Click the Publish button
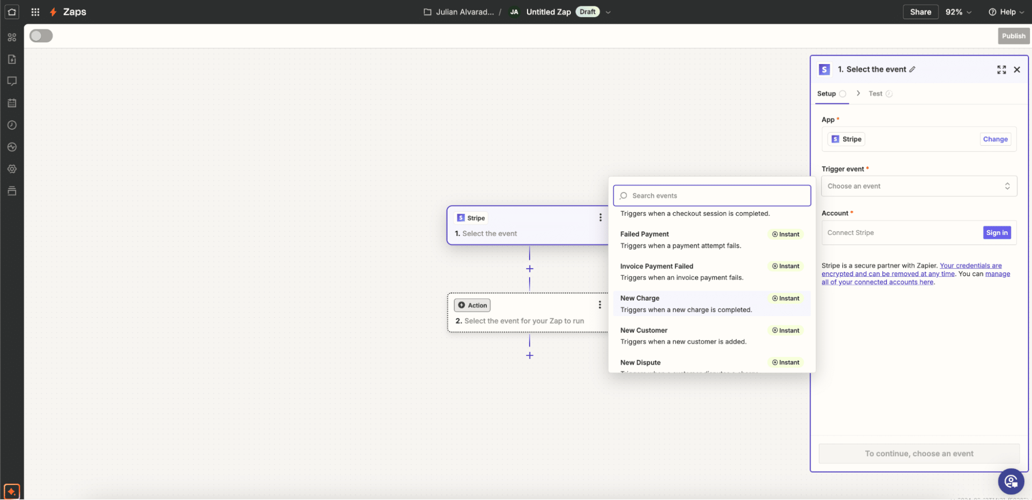 tap(1013, 36)
